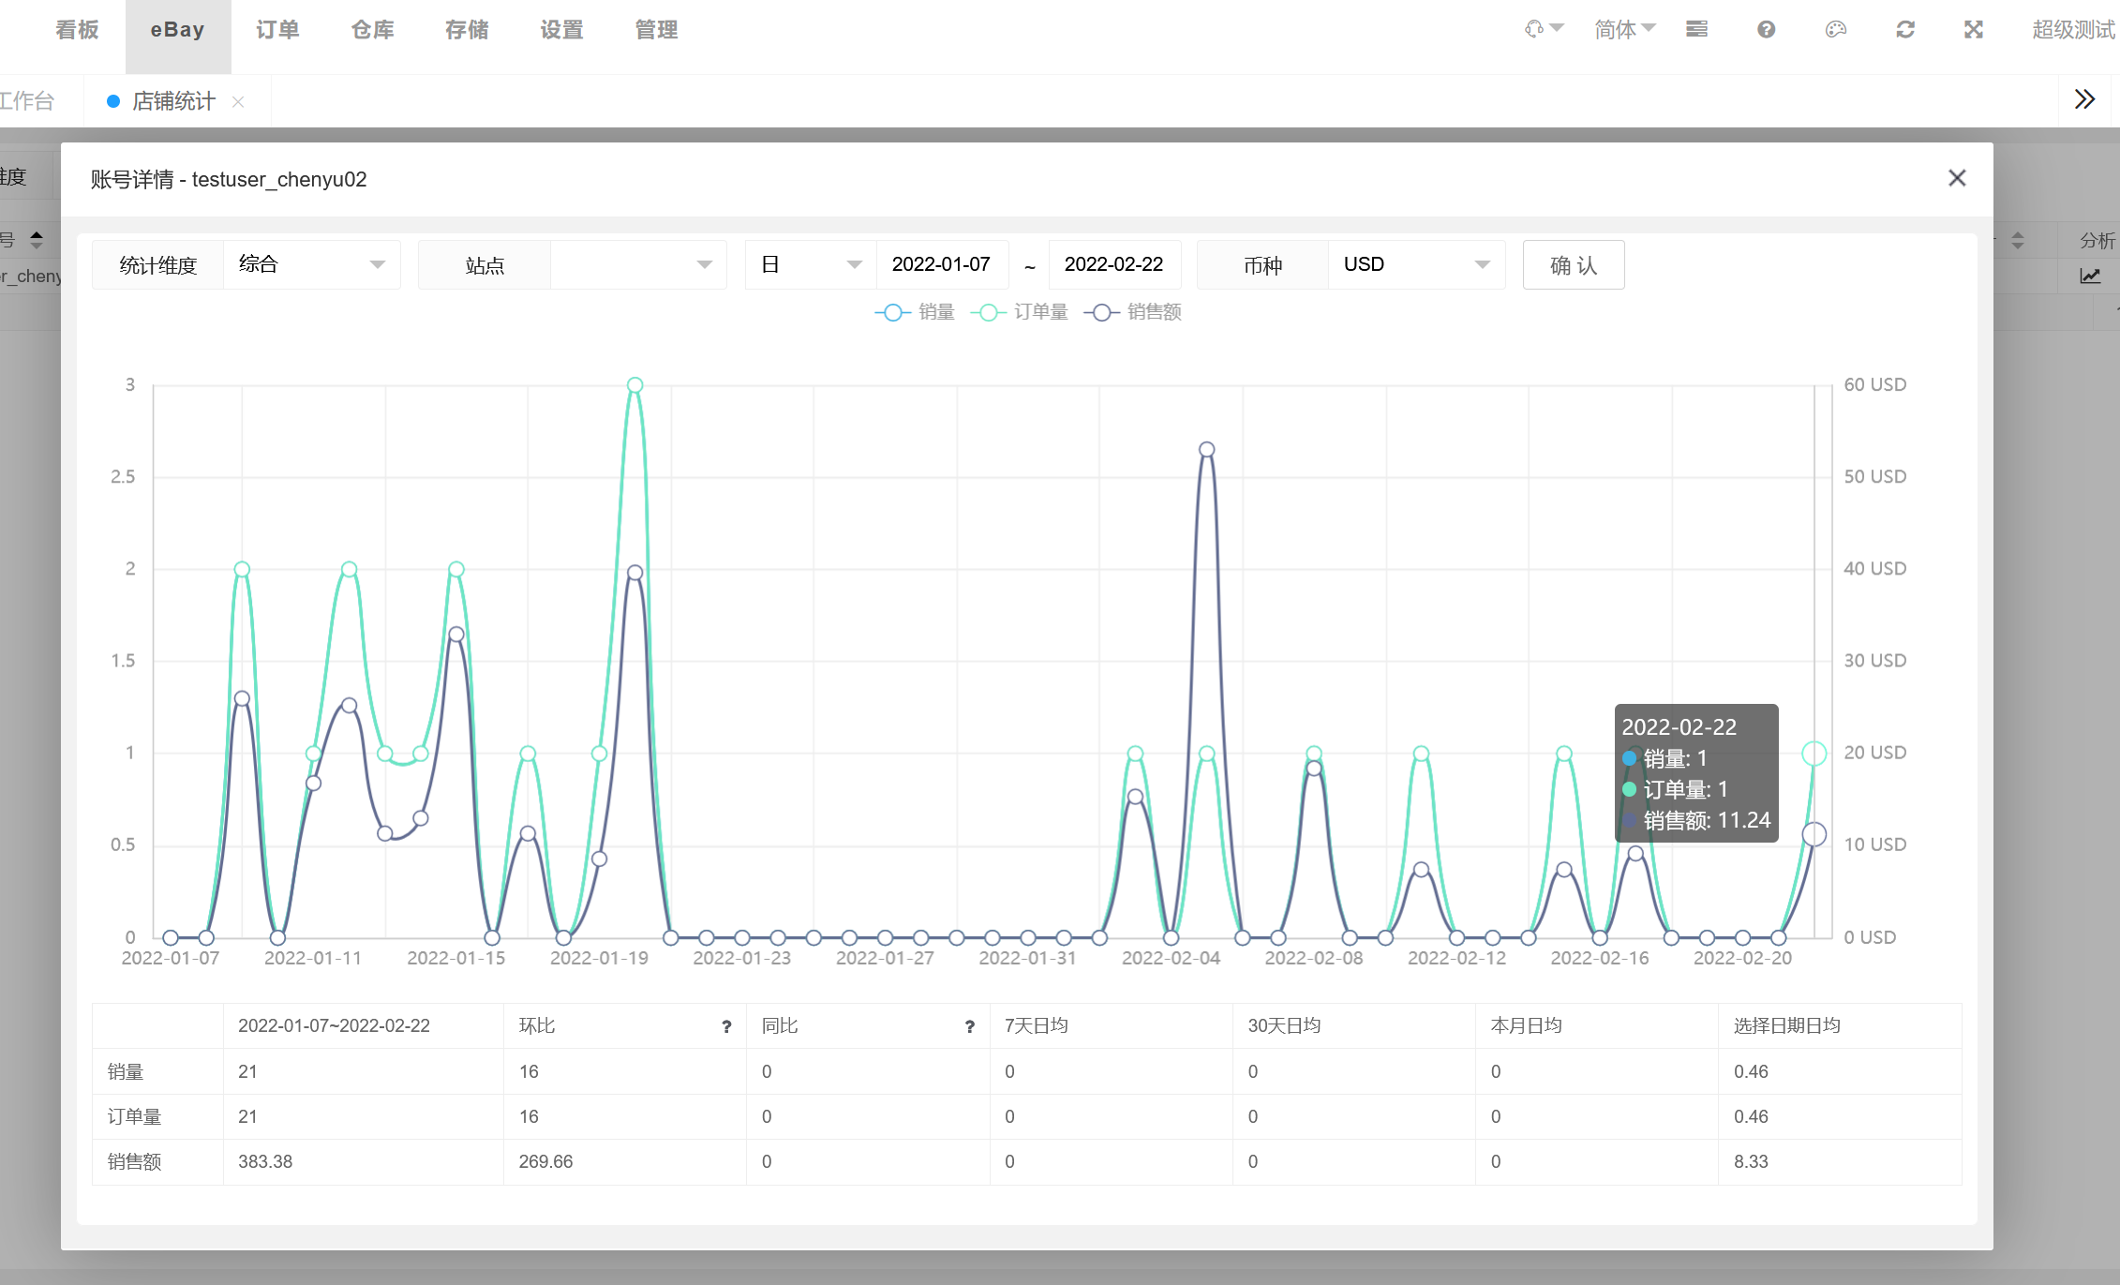Viewport: 2120px width, 1285px height.
Task: Close the account details dialog
Action: click(x=1957, y=178)
